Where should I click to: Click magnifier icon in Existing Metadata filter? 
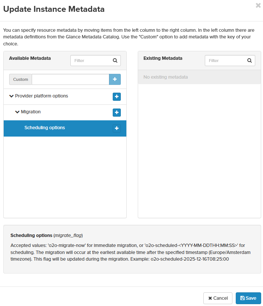pyautogui.click(x=249, y=61)
